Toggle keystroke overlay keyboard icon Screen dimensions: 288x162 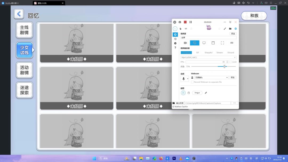186,29
